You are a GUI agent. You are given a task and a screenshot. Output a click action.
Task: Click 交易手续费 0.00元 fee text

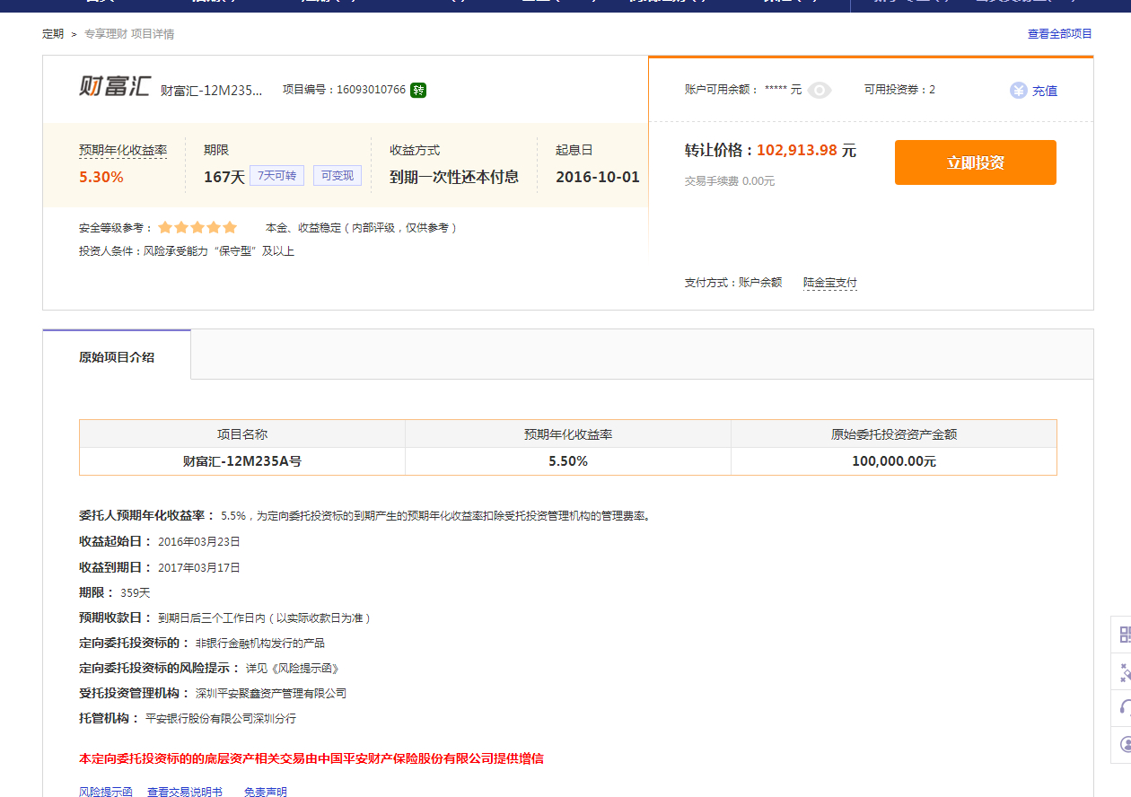click(x=730, y=181)
